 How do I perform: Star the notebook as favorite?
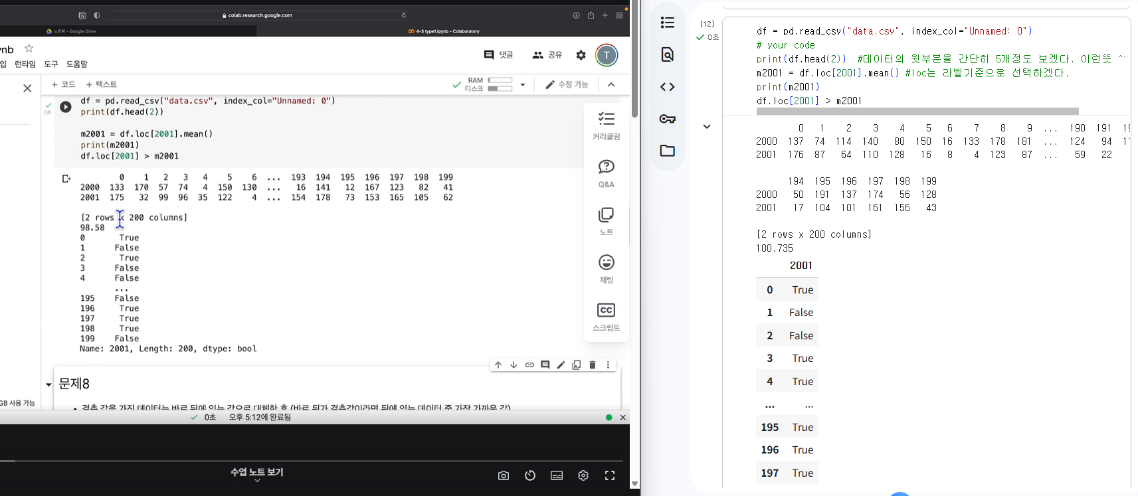(29, 48)
